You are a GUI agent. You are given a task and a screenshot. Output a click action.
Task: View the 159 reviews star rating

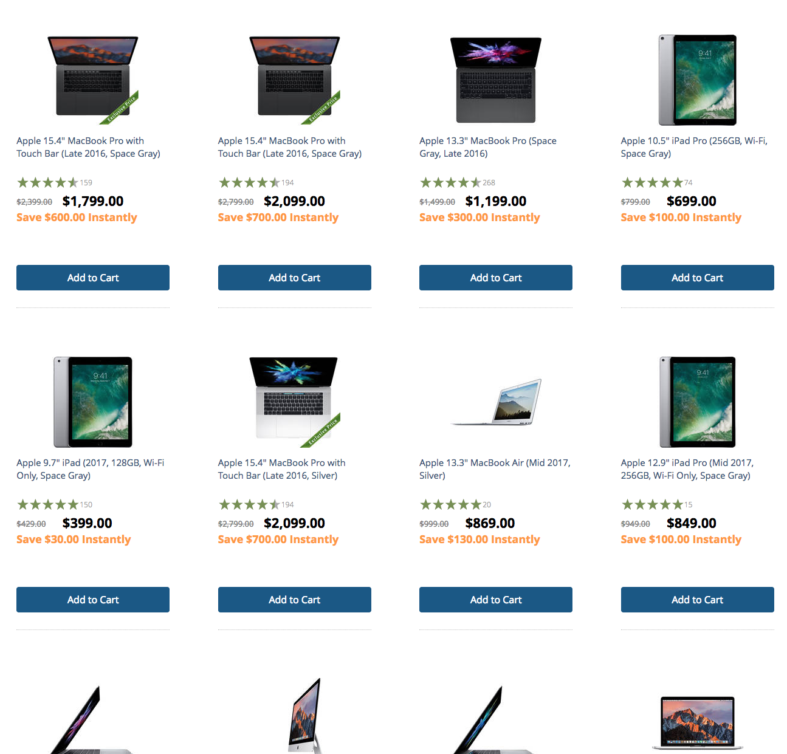pos(55,182)
